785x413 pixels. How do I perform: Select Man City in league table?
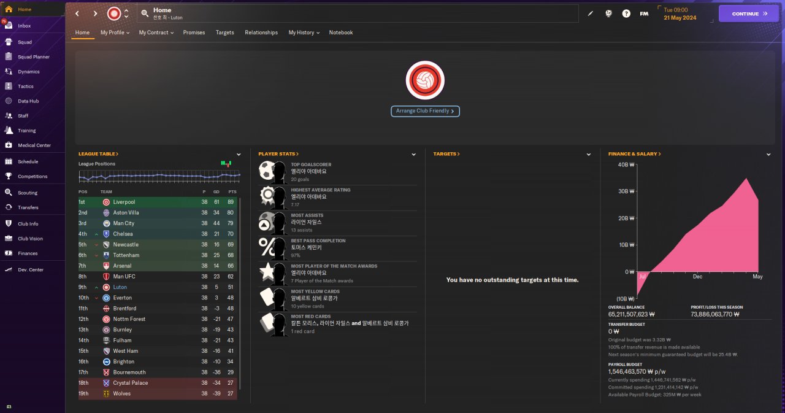(x=158, y=223)
